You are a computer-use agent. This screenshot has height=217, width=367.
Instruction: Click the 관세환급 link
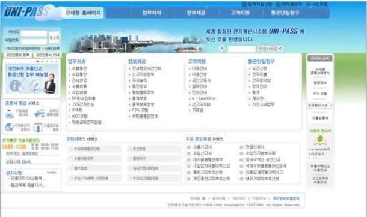(79, 80)
